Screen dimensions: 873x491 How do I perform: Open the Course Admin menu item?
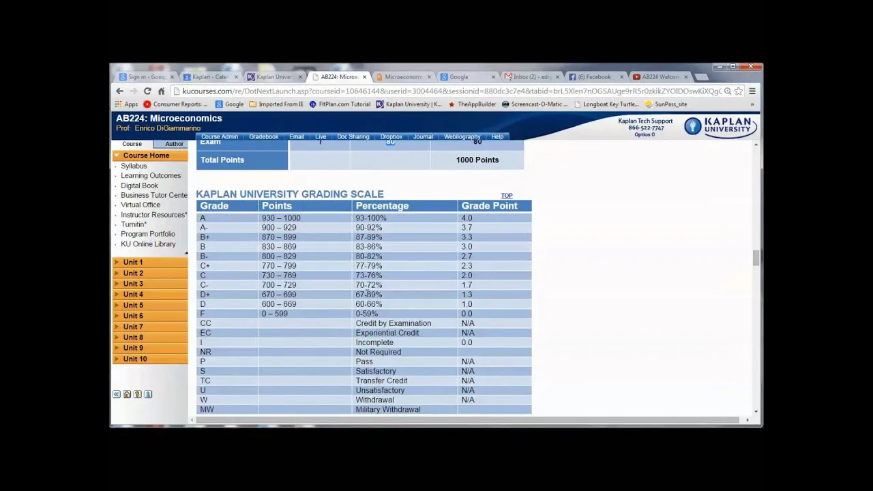click(x=220, y=136)
